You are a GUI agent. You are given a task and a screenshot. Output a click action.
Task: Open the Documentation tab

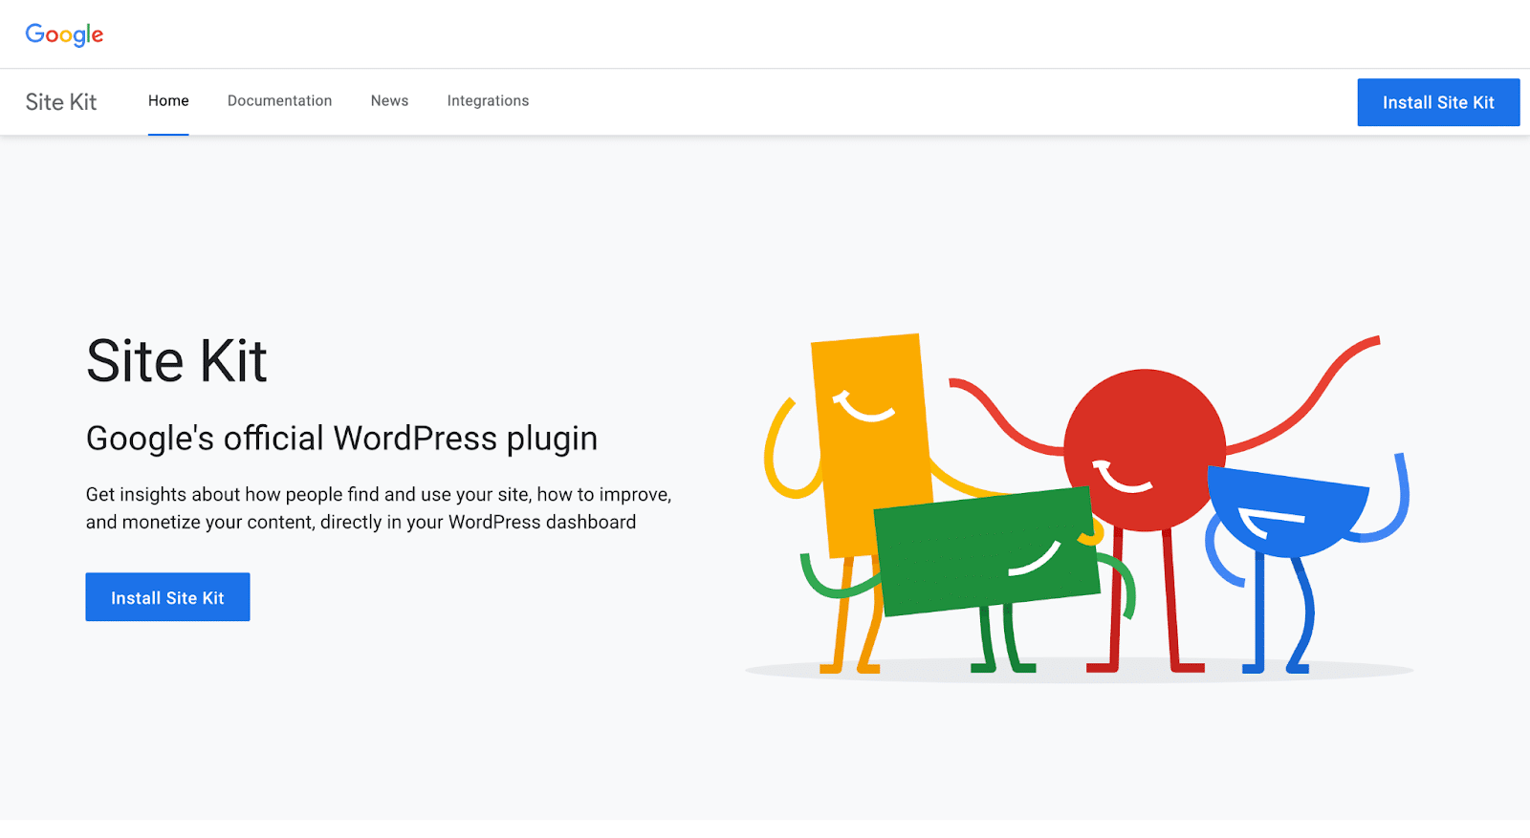(x=279, y=101)
